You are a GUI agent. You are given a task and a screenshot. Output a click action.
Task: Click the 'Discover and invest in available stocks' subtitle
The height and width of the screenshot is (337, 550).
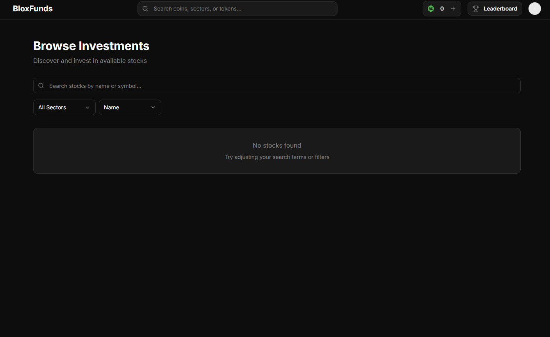(x=90, y=61)
